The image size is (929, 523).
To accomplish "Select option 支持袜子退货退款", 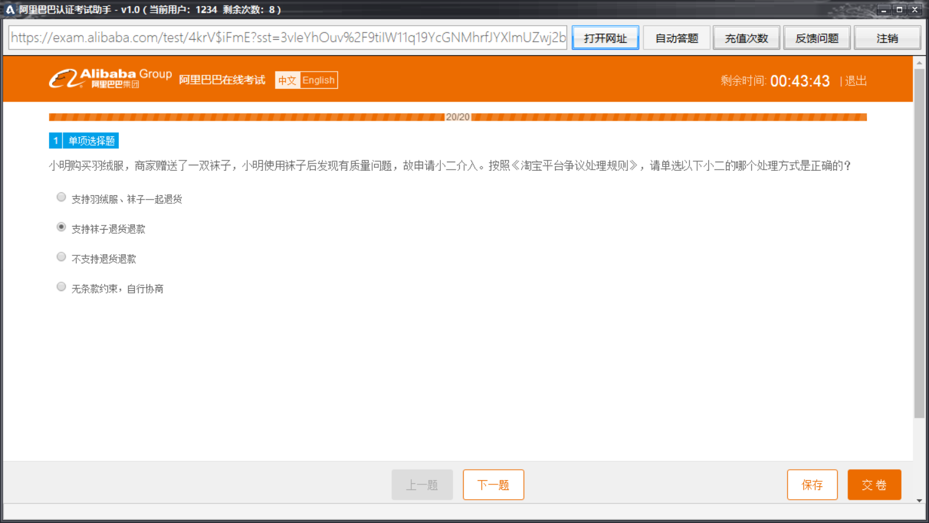I will [61, 227].
